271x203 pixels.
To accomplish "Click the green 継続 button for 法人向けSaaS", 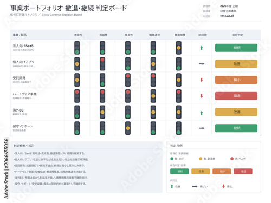I will click(x=236, y=48).
